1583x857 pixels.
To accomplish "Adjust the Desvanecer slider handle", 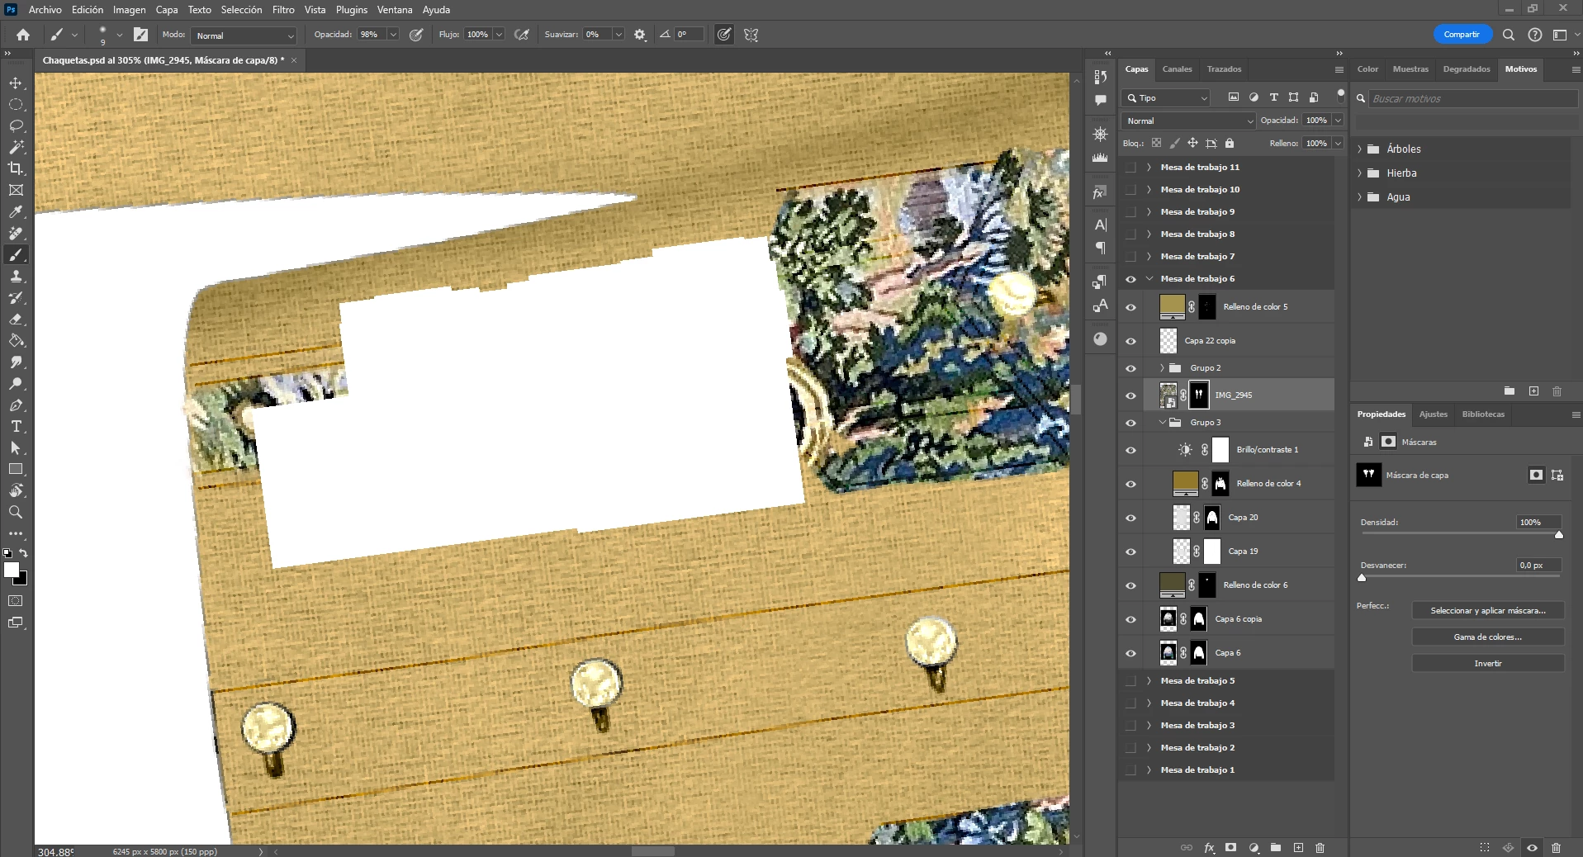I will 1362,578.
